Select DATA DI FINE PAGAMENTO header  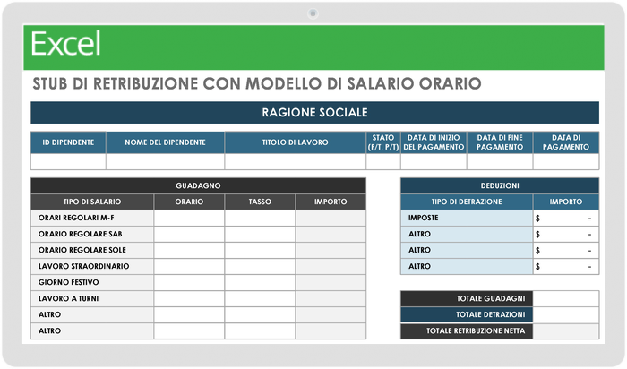500,142
